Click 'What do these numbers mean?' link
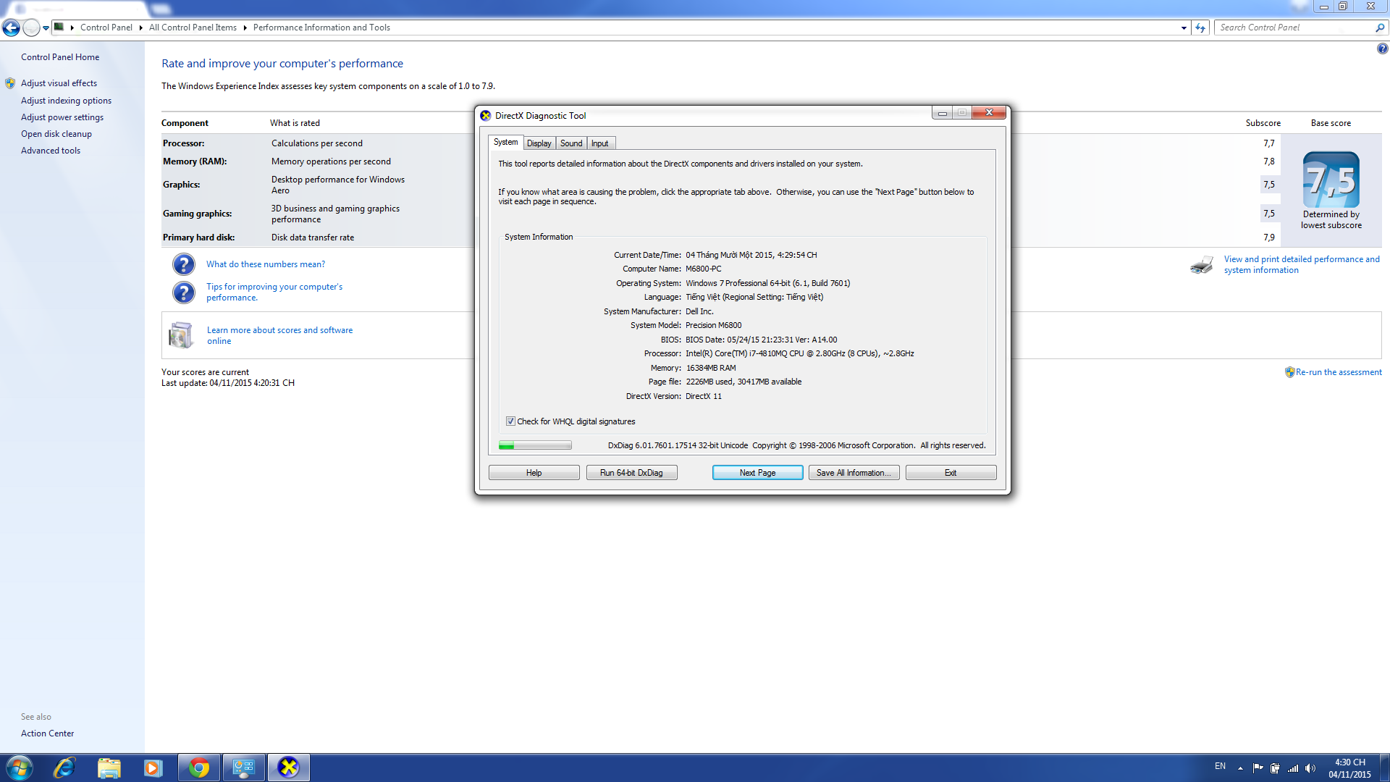 click(266, 264)
